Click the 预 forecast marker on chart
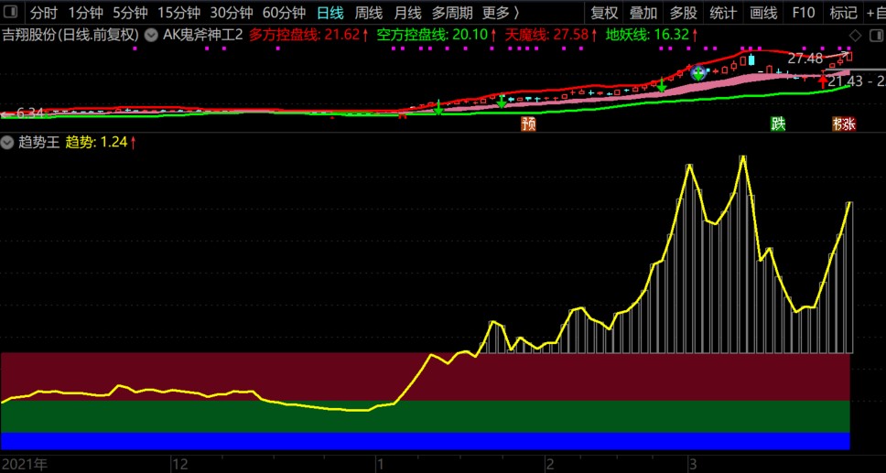The width and height of the screenshot is (886, 473). [528, 124]
